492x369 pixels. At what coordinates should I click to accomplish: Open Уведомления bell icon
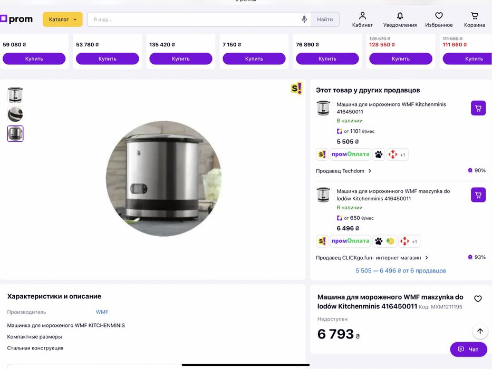pos(400,20)
